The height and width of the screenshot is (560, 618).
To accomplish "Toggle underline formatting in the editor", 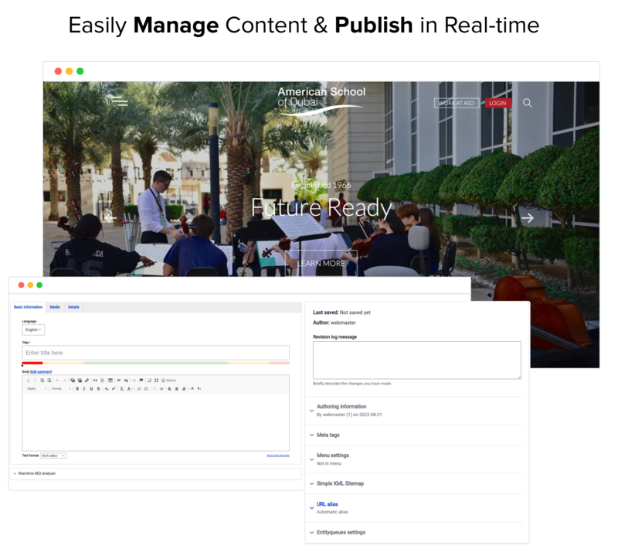I will pyautogui.click(x=91, y=389).
